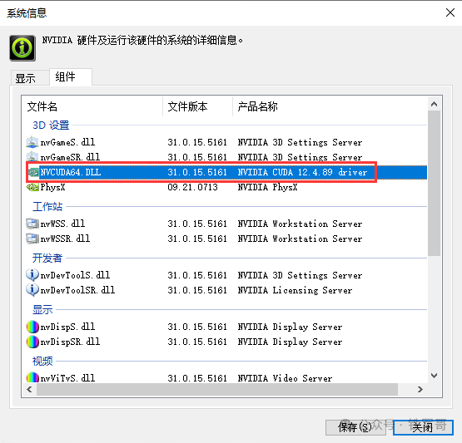Click the green NVIDIA info logo icon
462x443 pixels.
[x=22, y=48]
